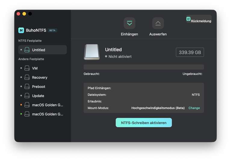Select the Recovery disk in sidebar
231x161 pixels.
point(43,77)
